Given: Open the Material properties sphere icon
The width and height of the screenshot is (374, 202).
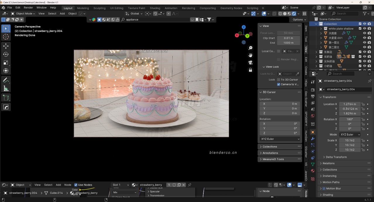Looking at the screenshot, I should [x=313, y=171].
